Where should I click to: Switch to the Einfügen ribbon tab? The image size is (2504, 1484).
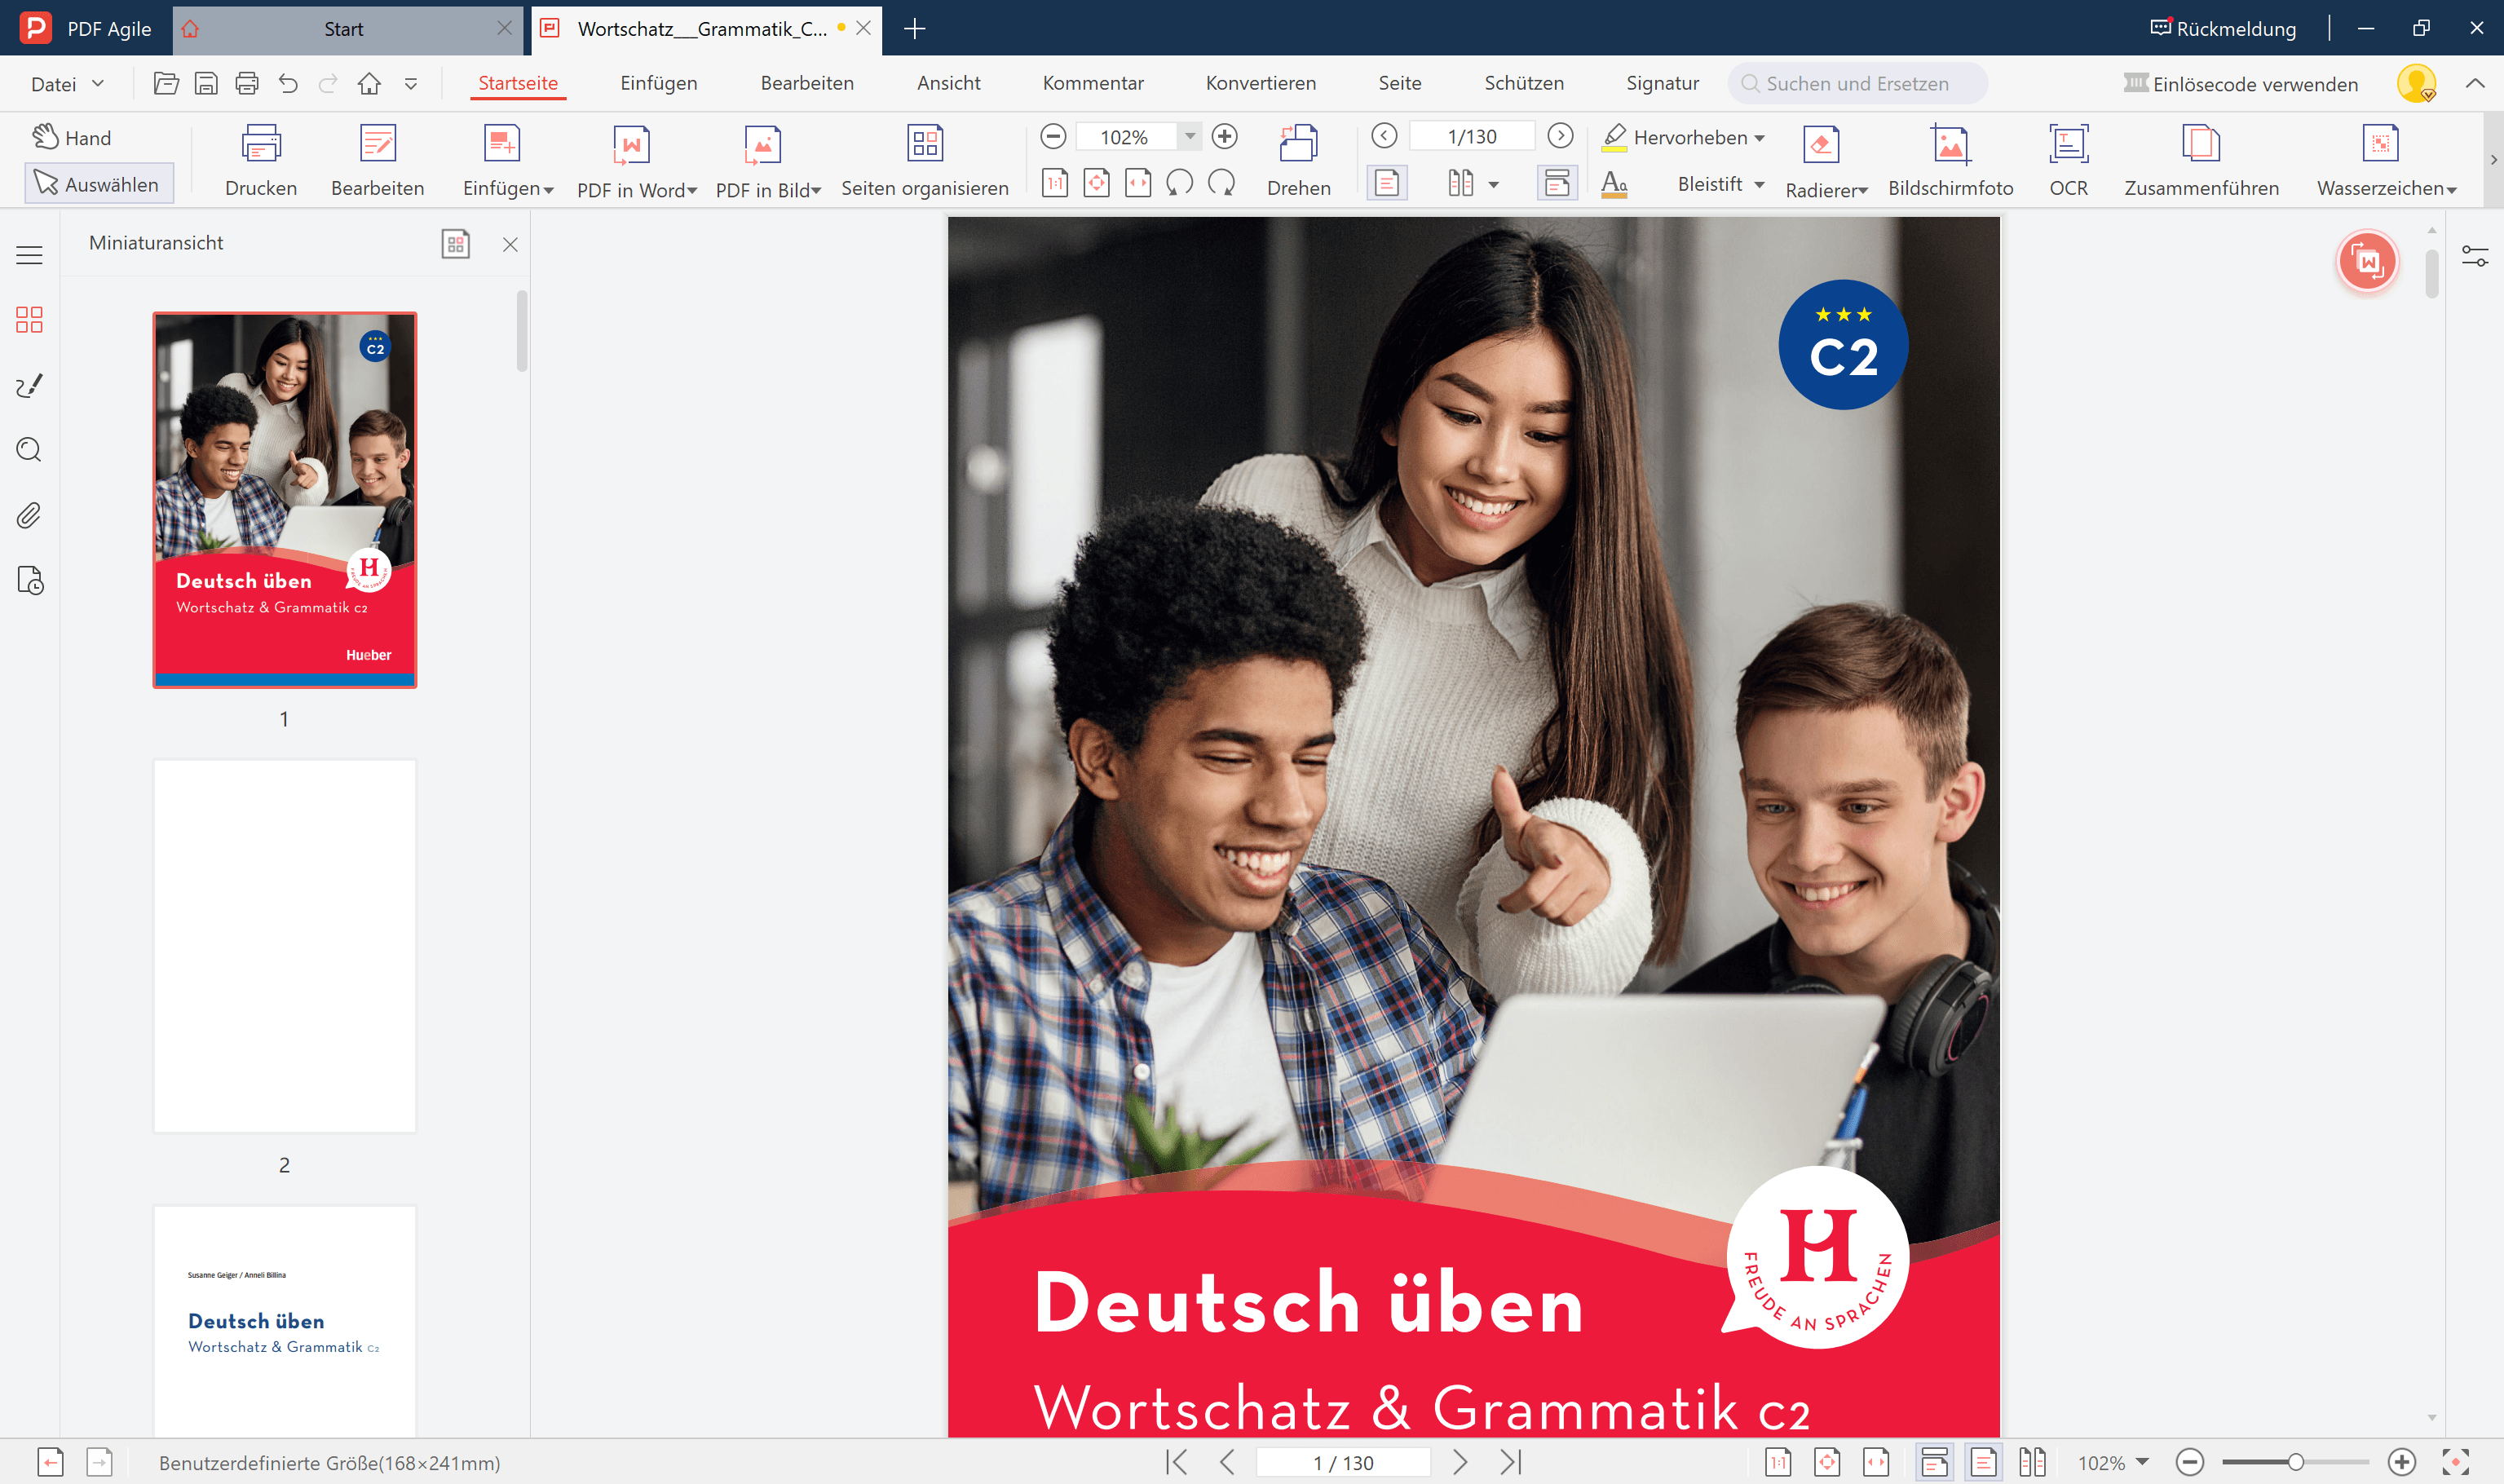click(659, 83)
